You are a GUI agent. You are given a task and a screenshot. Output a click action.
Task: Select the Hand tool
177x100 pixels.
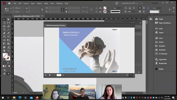[4, 51]
